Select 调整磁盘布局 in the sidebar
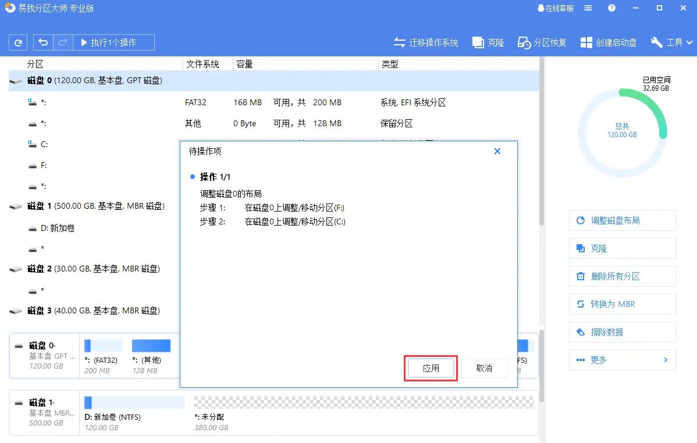The image size is (697, 443). click(x=622, y=220)
